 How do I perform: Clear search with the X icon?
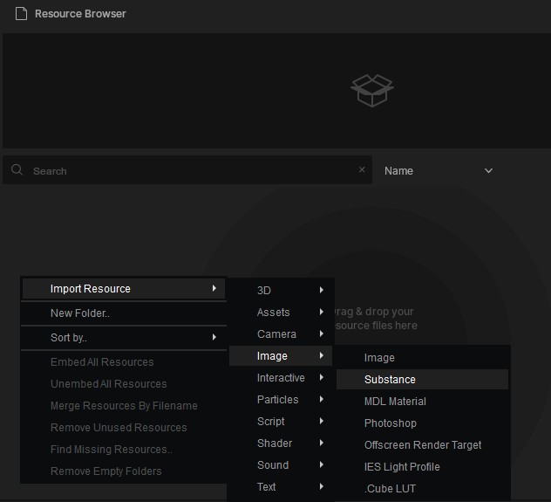coord(362,170)
